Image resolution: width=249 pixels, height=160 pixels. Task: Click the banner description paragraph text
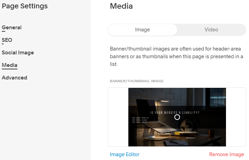176,56
